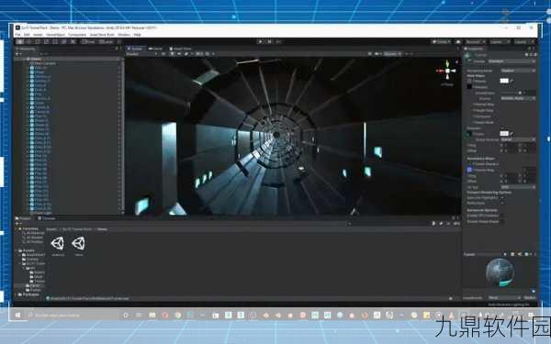Image resolution: width=551 pixels, height=344 pixels.
Task: Click the Play button in the top toolbar
Action: [261, 42]
